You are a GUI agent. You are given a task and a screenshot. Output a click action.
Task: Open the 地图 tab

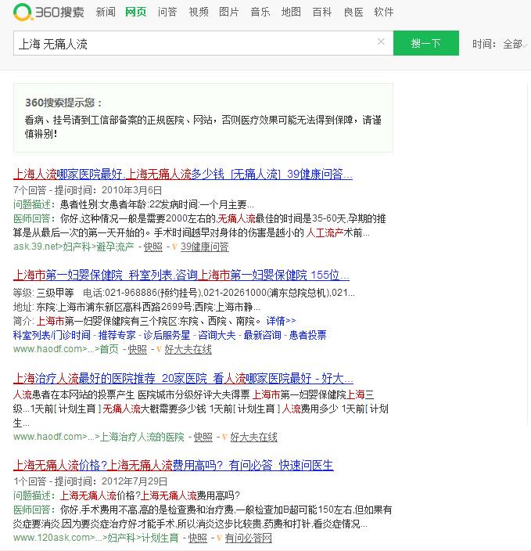[291, 13]
